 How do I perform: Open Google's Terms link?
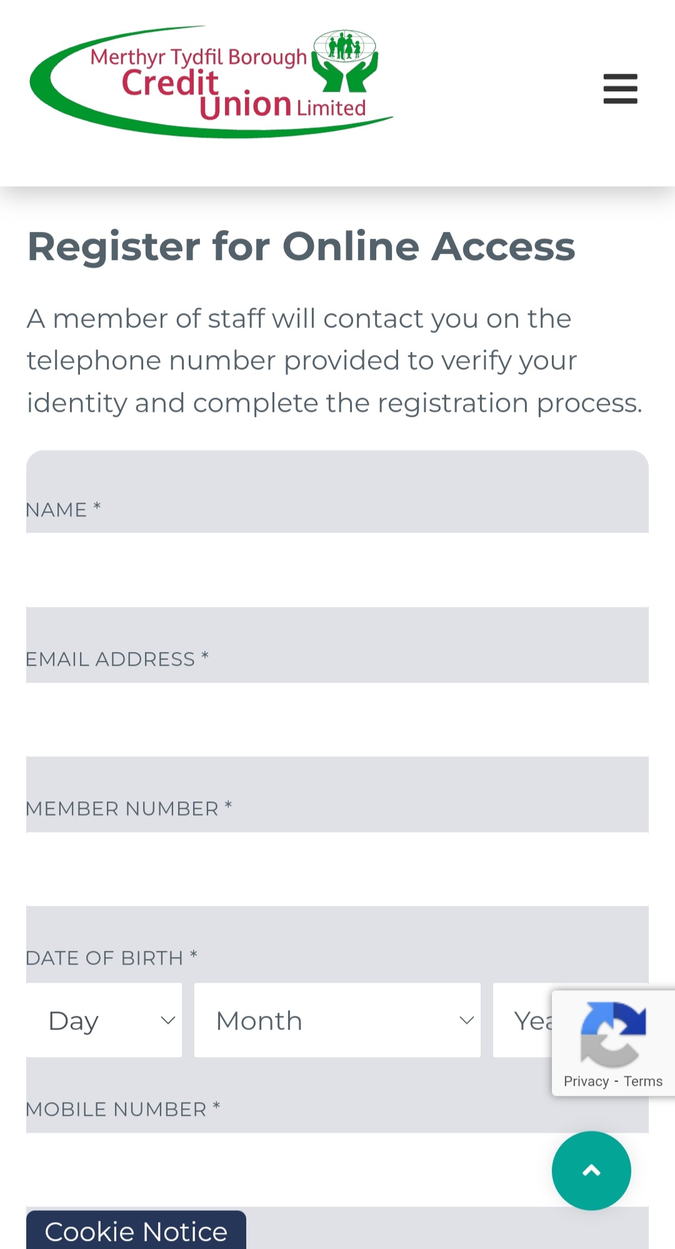coord(644,1081)
